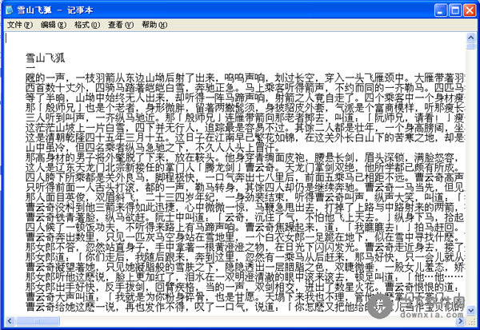Click the title line 雪山飞狐 in the text
Screen dimensions: 480x330
[x=46, y=58]
